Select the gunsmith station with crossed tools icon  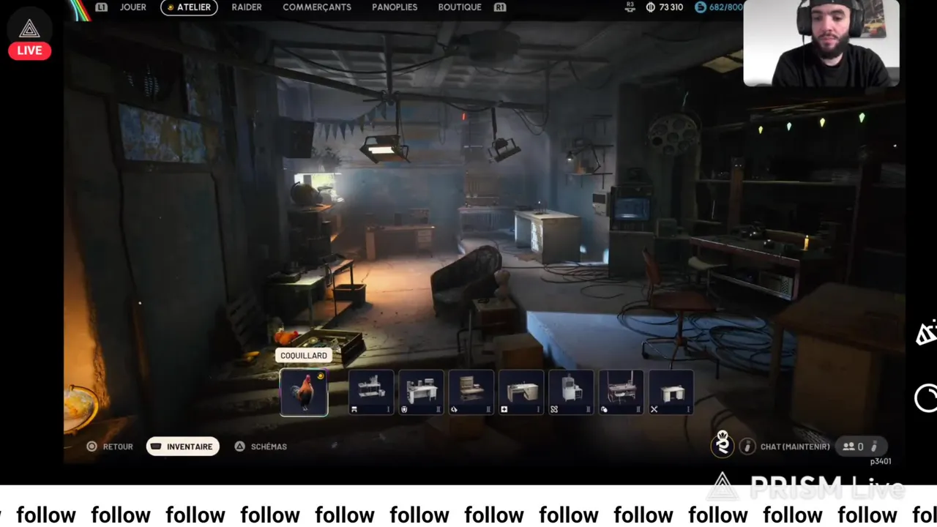[x=671, y=393]
